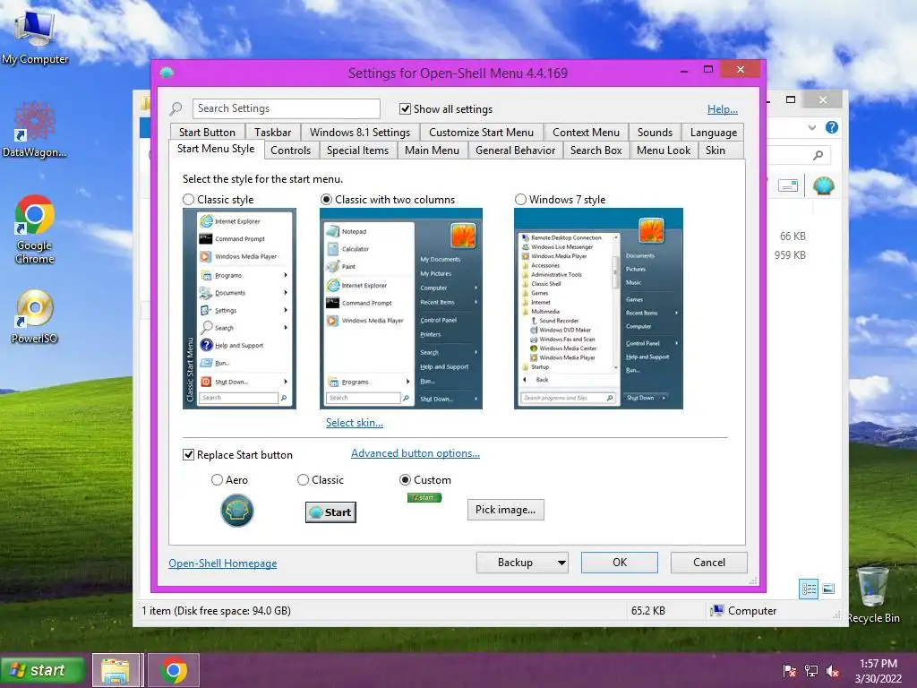Click the Open-Shell title bar shell icon
The width and height of the screenshot is (917, 688).
tap(167, 73)
